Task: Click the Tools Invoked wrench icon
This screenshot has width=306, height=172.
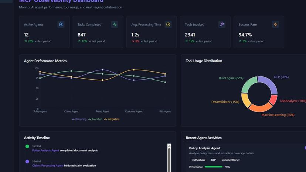Action: (222, 24)
